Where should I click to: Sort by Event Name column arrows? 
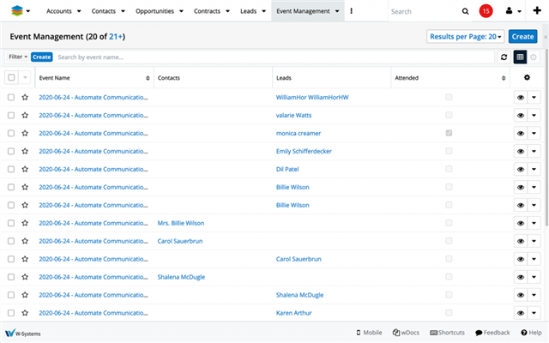click(x=148, y=78)
